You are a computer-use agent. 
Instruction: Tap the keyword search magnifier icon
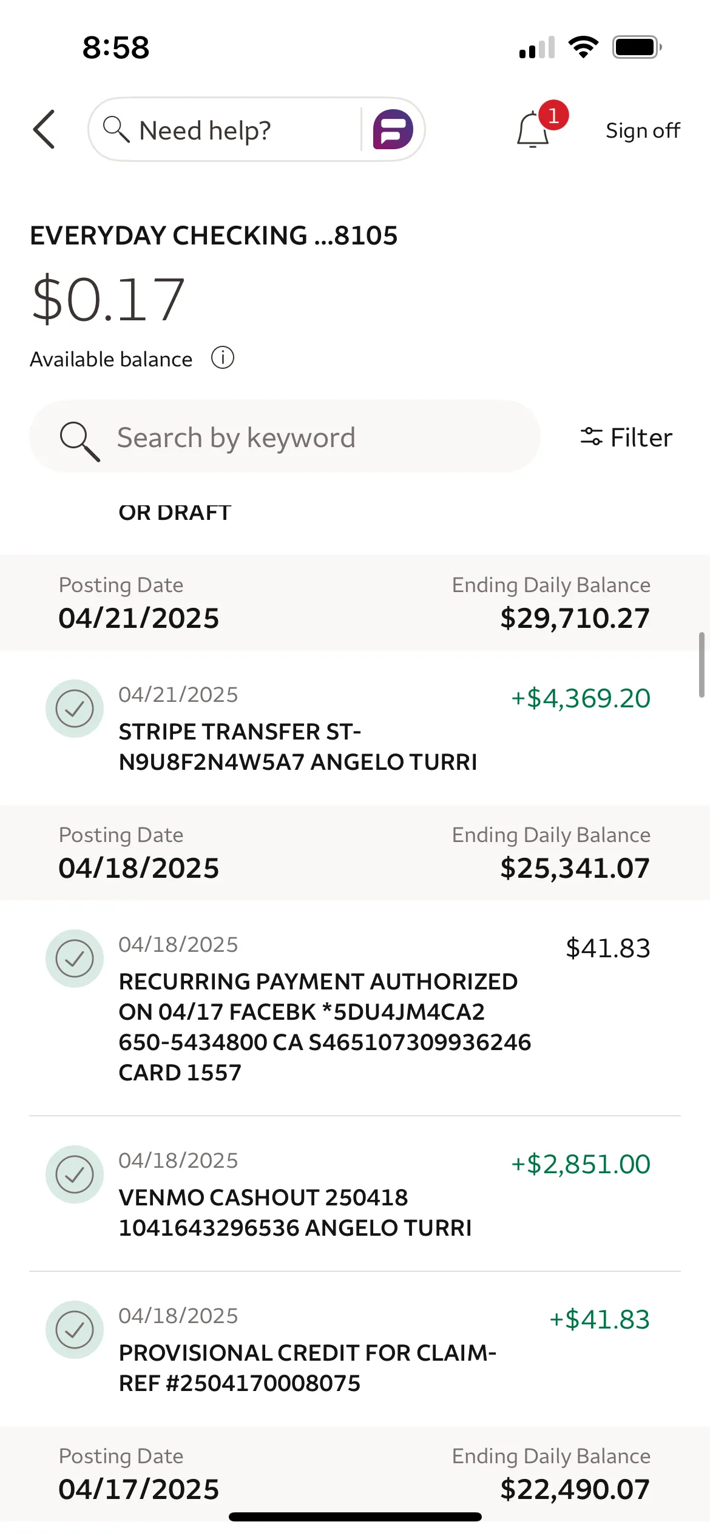tap(79, 440)
